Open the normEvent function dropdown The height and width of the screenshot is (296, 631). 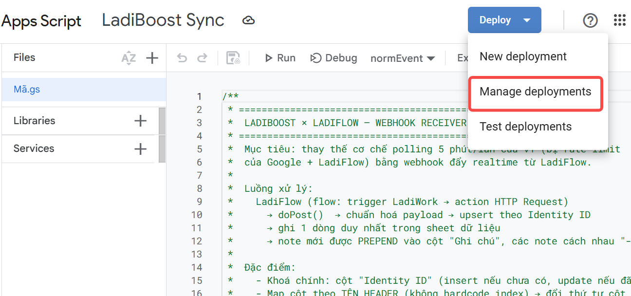coord(403,58)
